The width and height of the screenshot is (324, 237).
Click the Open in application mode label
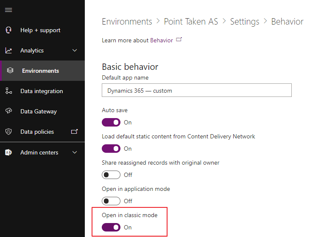136,189
